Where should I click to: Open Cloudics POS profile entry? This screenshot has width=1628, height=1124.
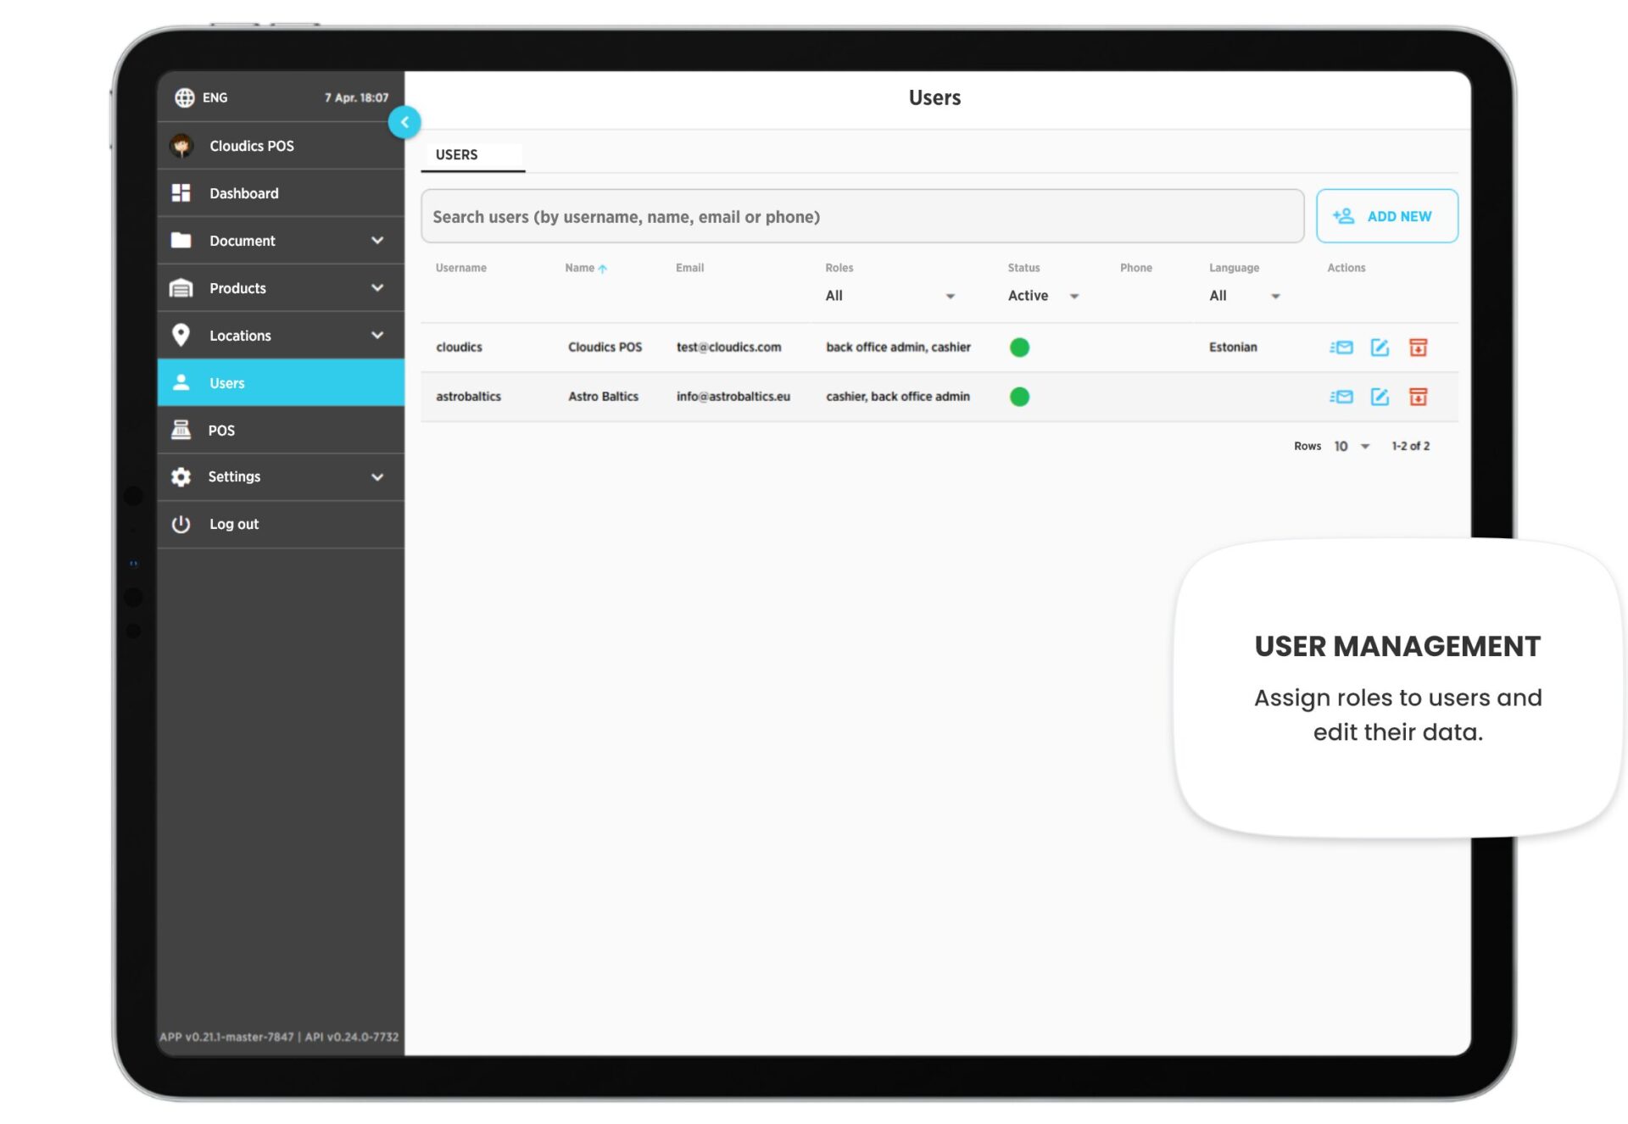click(281, 146)
